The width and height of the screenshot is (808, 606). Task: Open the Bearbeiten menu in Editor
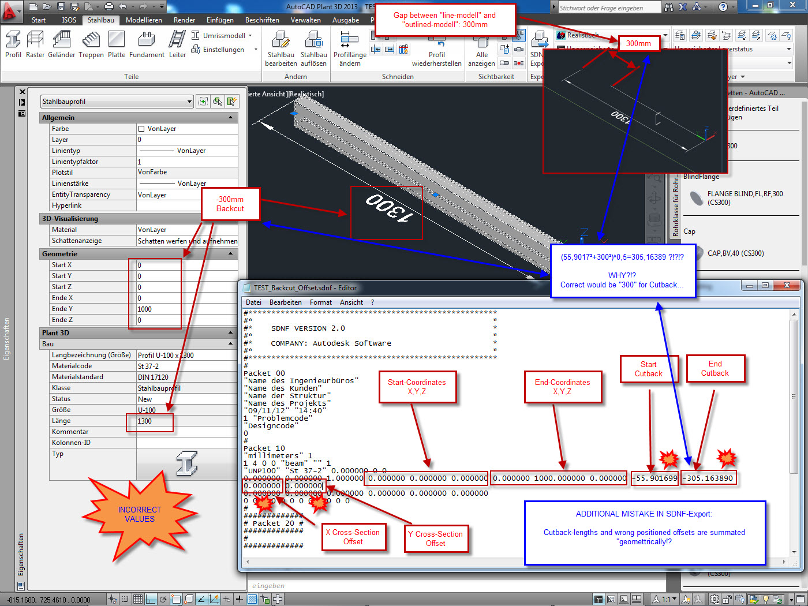tap(286, 302)
